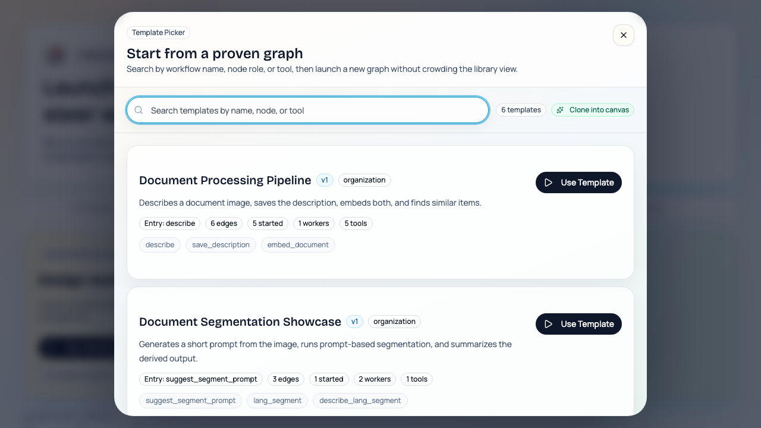
Task: Click the 6 templates counter badge
Action: (x=521, y=110)
